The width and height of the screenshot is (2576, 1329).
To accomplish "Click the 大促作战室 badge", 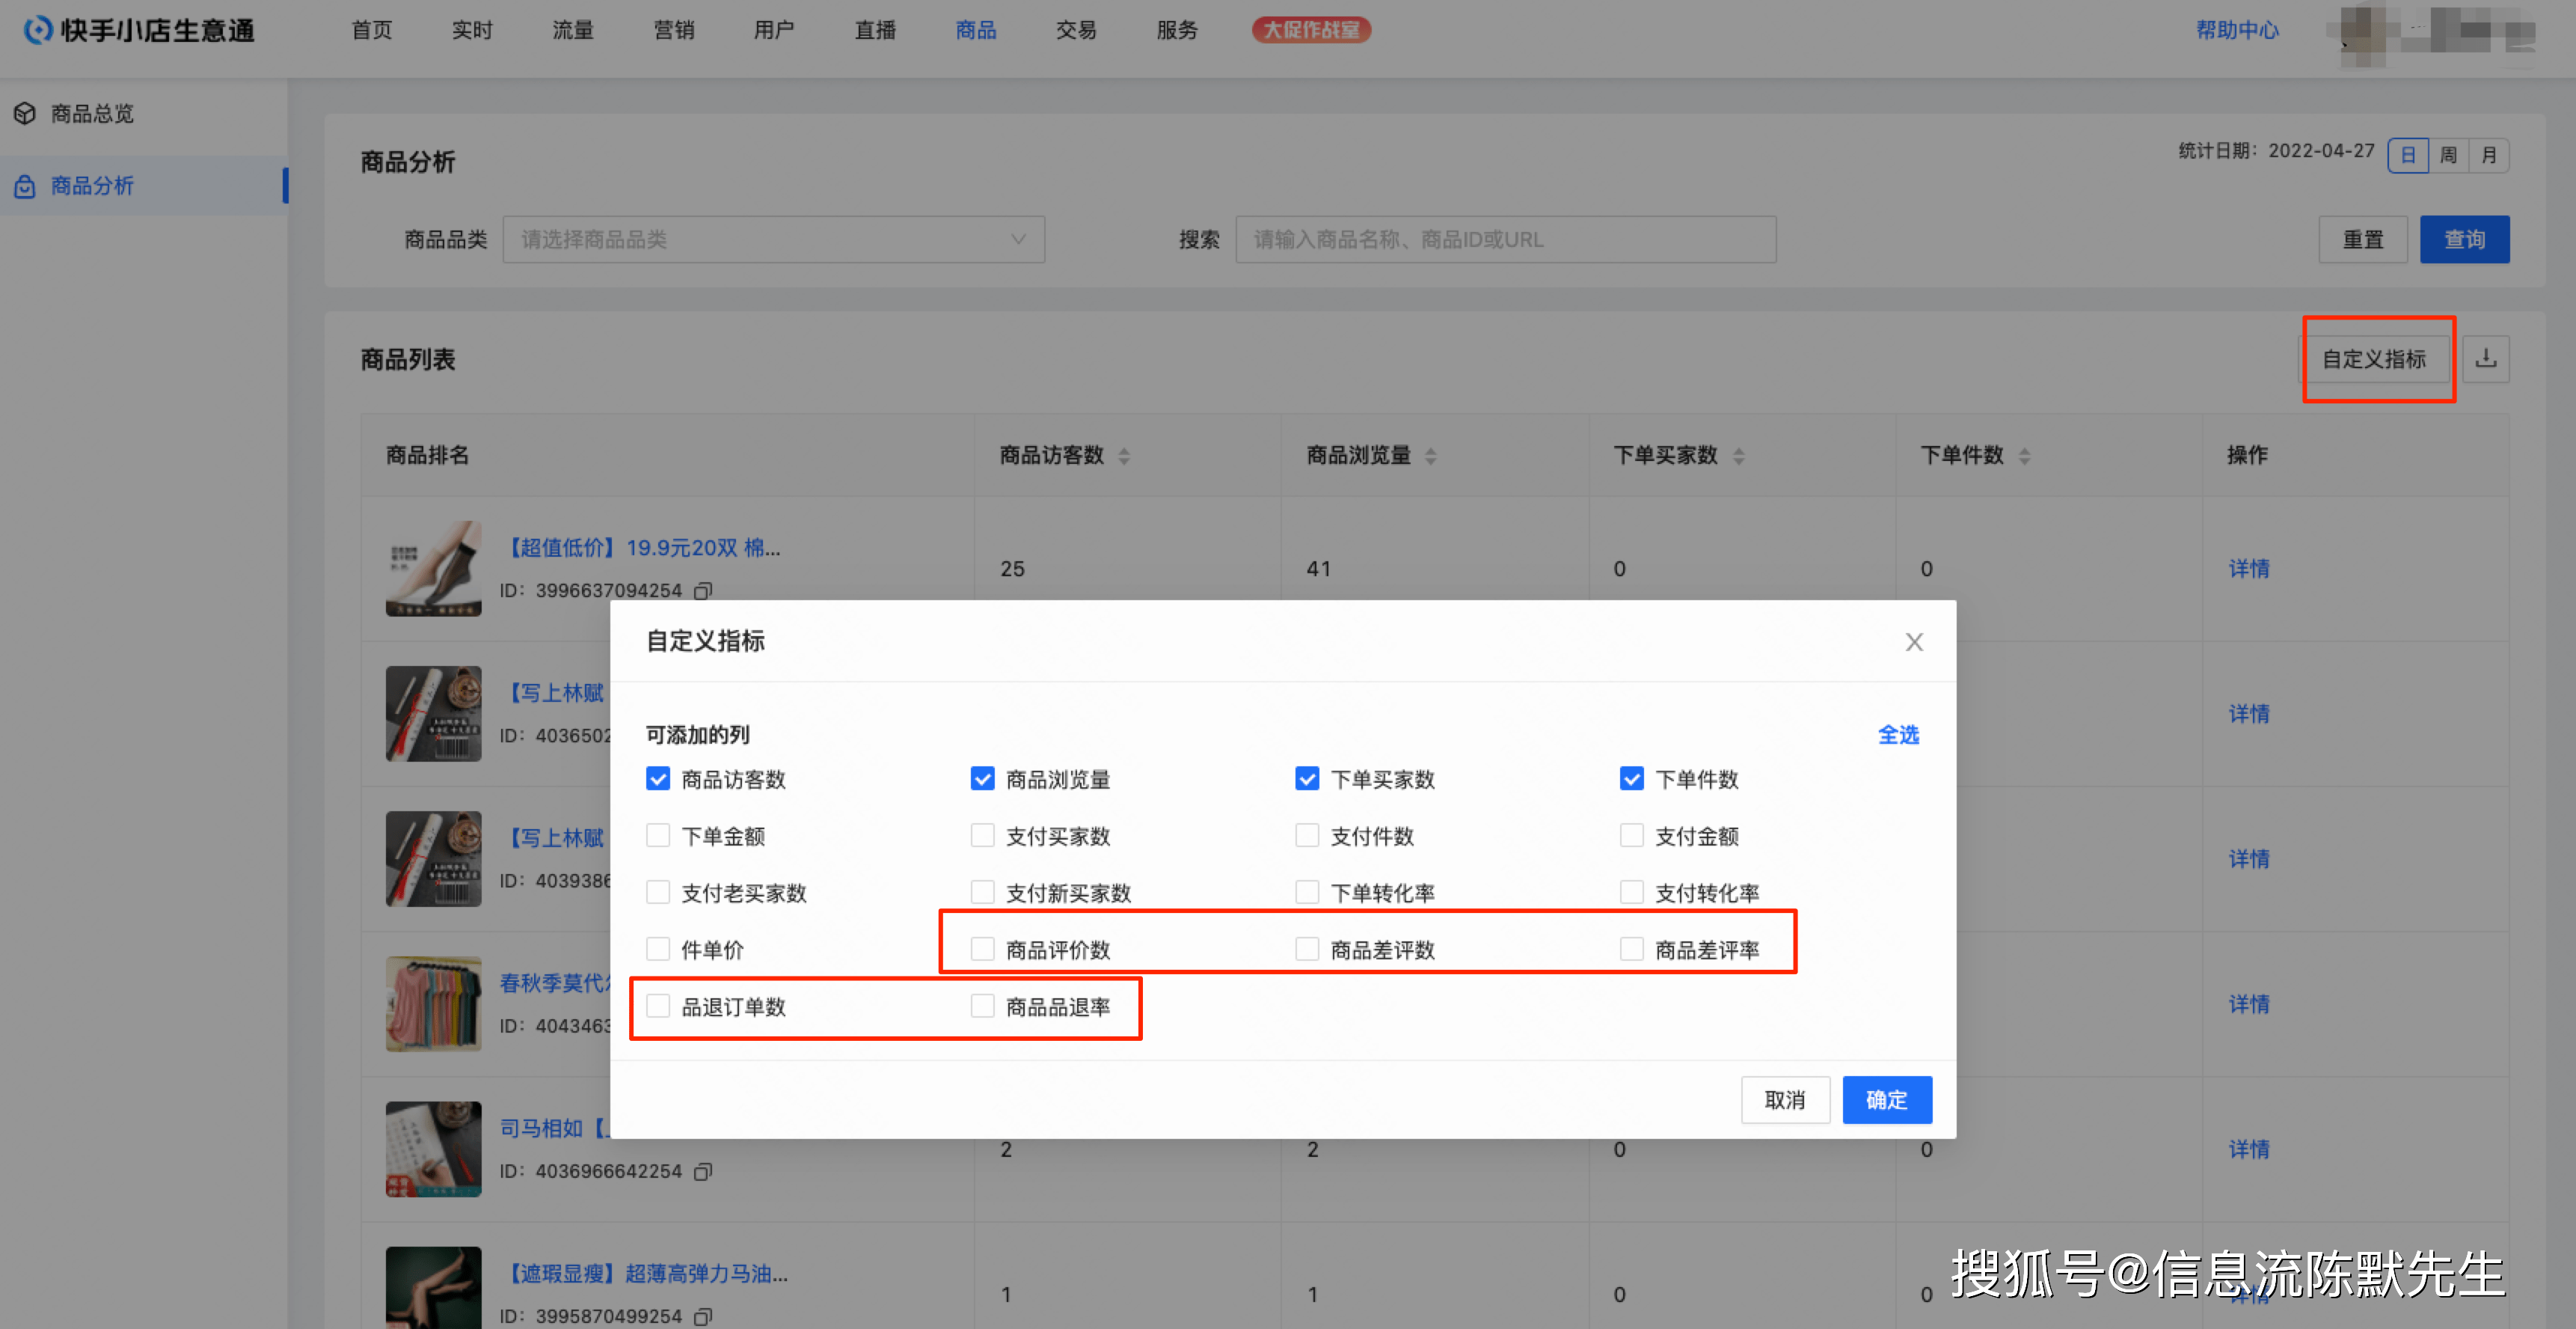I will pyautogui.click(x=1311, y=30).
